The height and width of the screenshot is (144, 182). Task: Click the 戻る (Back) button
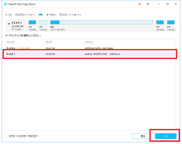pos(143,136)
